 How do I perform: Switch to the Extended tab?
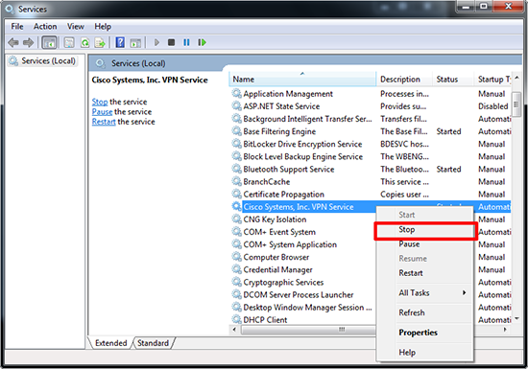click(110, 343)
